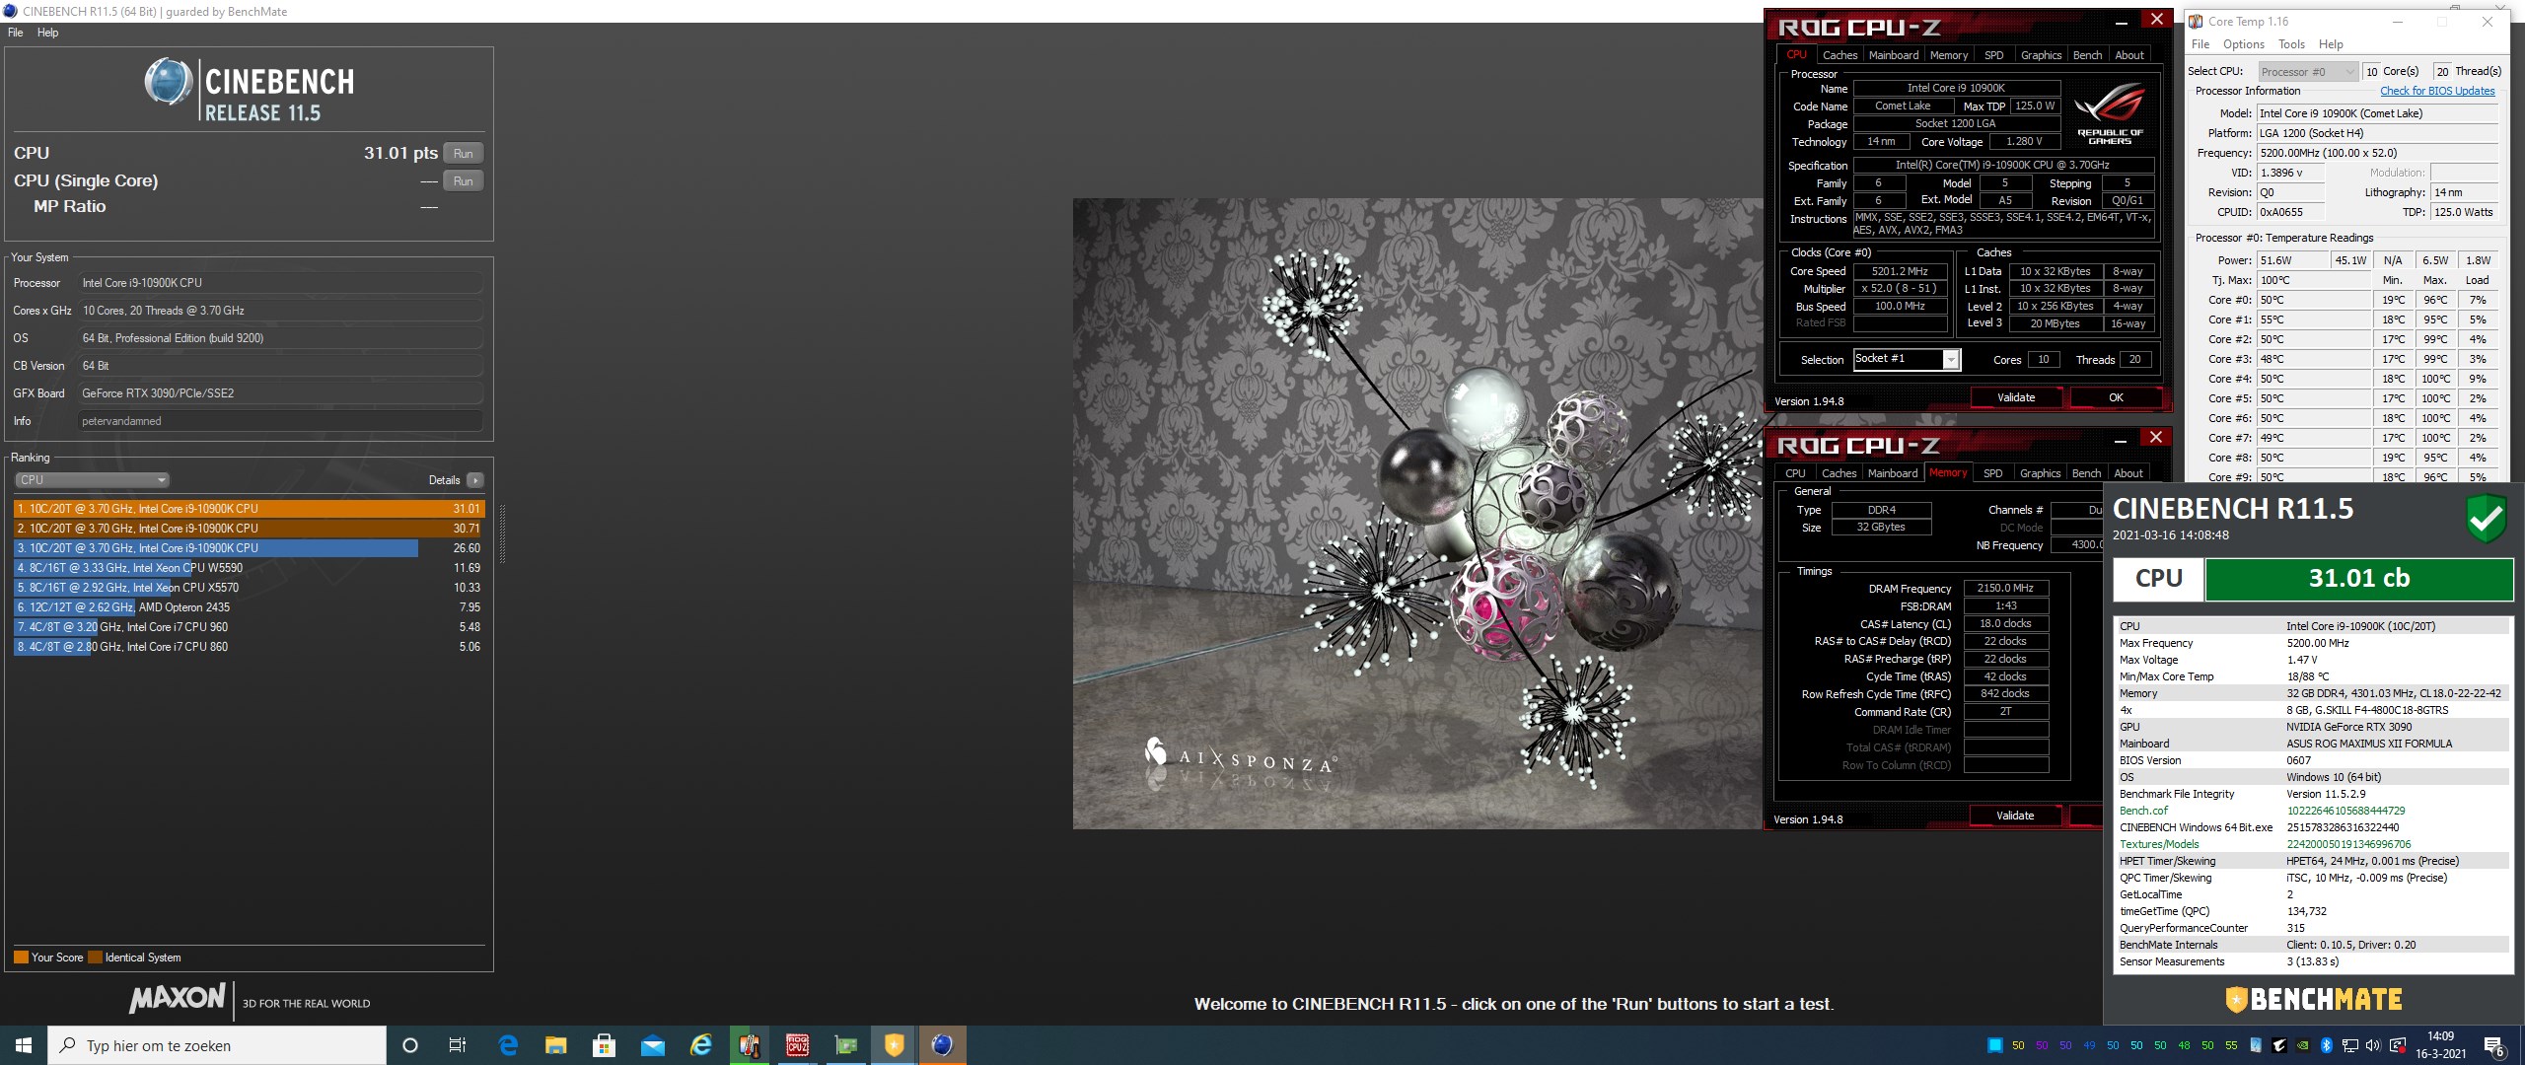2525x1065 pixels.
Task: Open Cinebench File menu
Action: click(x=15, y=33)
